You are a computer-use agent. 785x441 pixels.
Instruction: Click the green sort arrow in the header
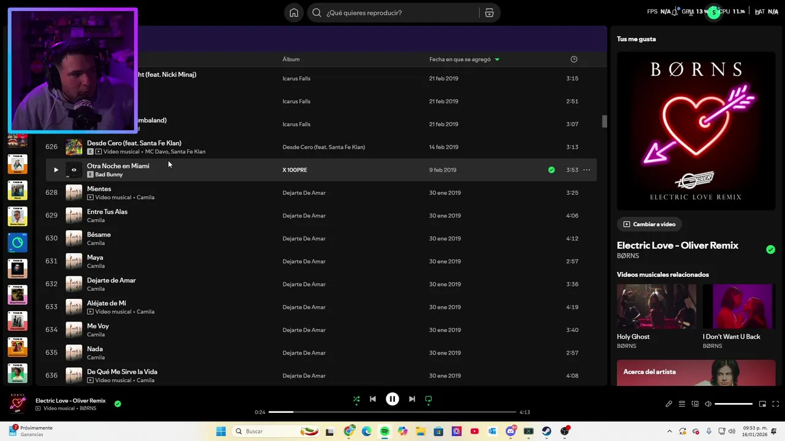pyautogui.click(x=497, y=59)
